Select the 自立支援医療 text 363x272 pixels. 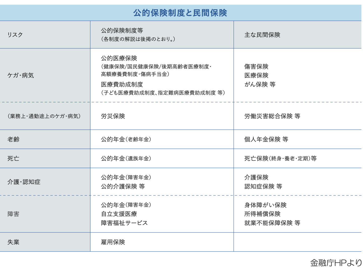[119, 214]
